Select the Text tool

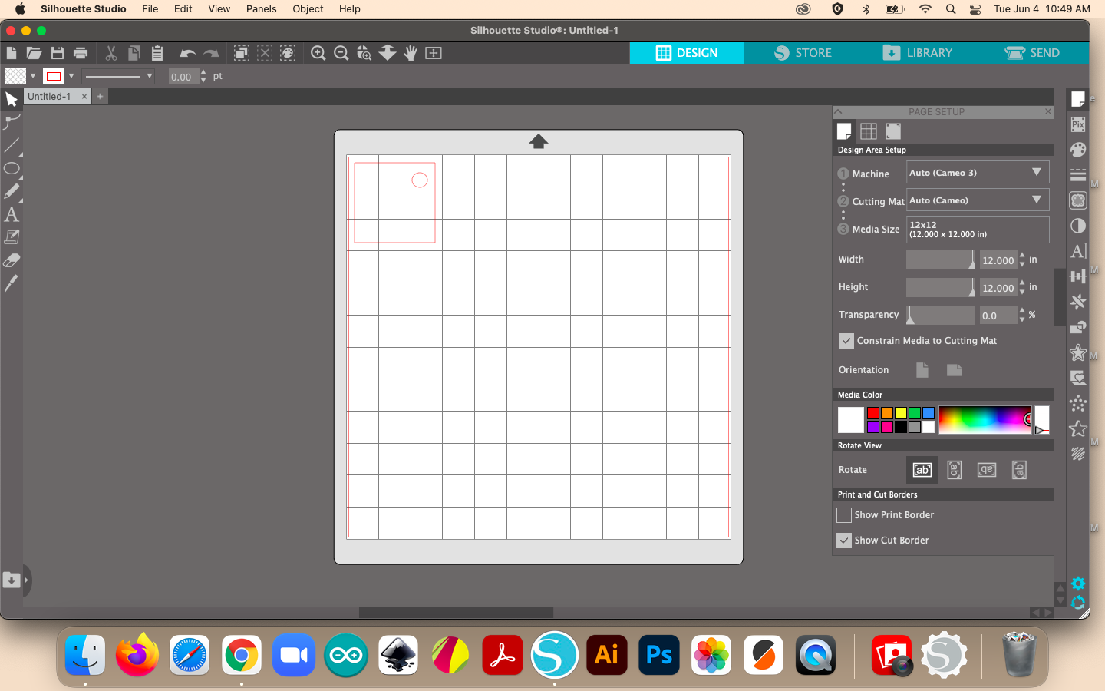coord(12,214)
